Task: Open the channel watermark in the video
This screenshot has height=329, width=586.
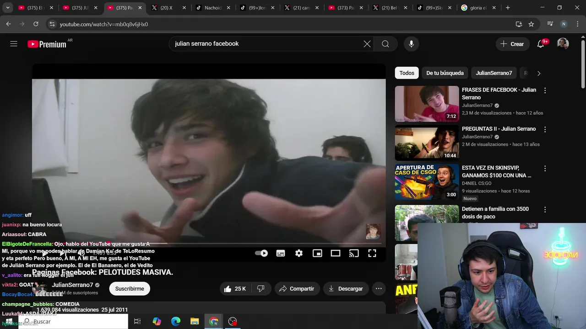Action: (x=373, y=232)
